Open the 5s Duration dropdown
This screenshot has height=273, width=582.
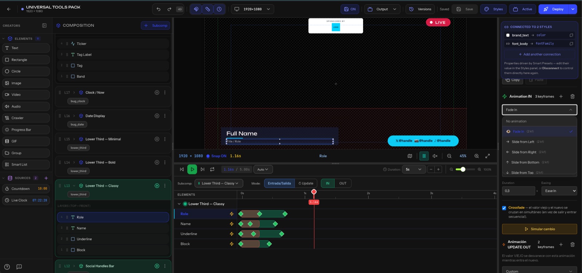pos(414,169)
